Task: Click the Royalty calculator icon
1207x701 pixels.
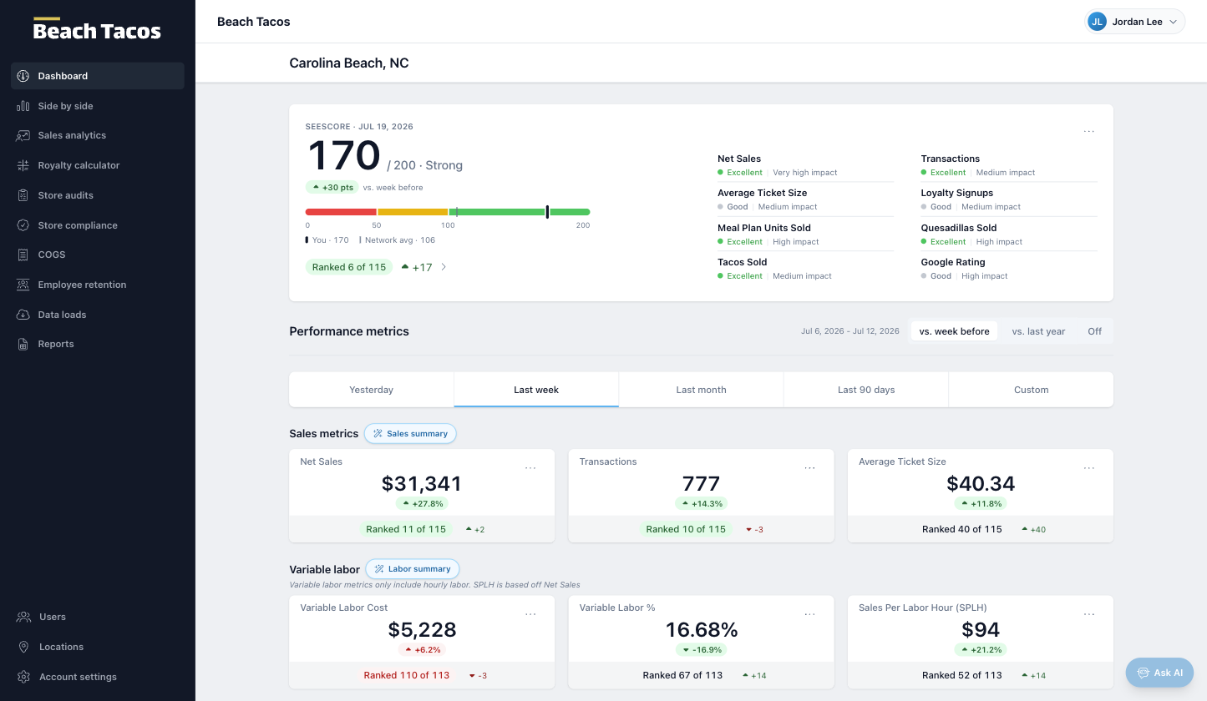Action: pos(23,165)
